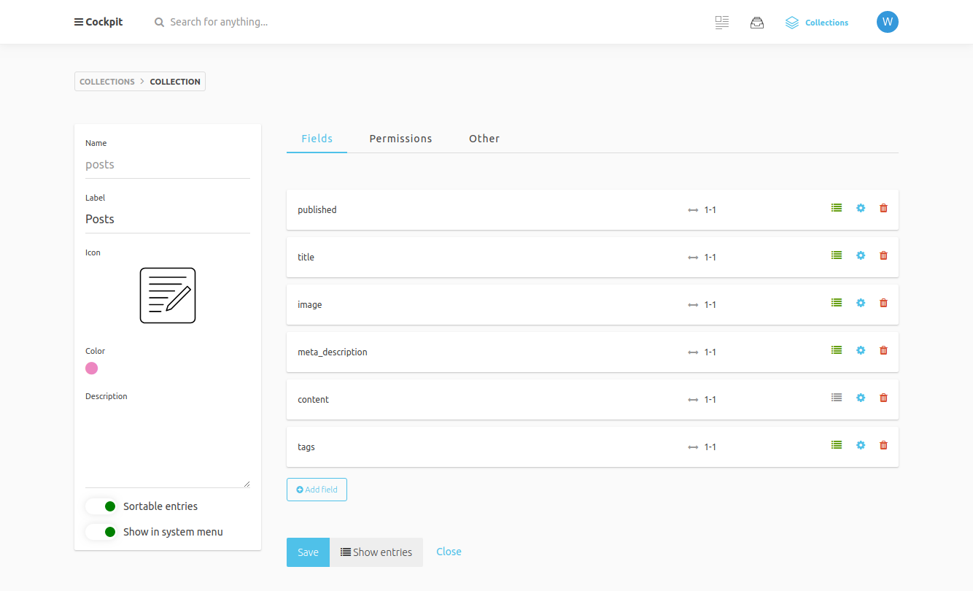Toggle Show in system menu switch
Screen dimensions: 973x591
tap(101, 532)
